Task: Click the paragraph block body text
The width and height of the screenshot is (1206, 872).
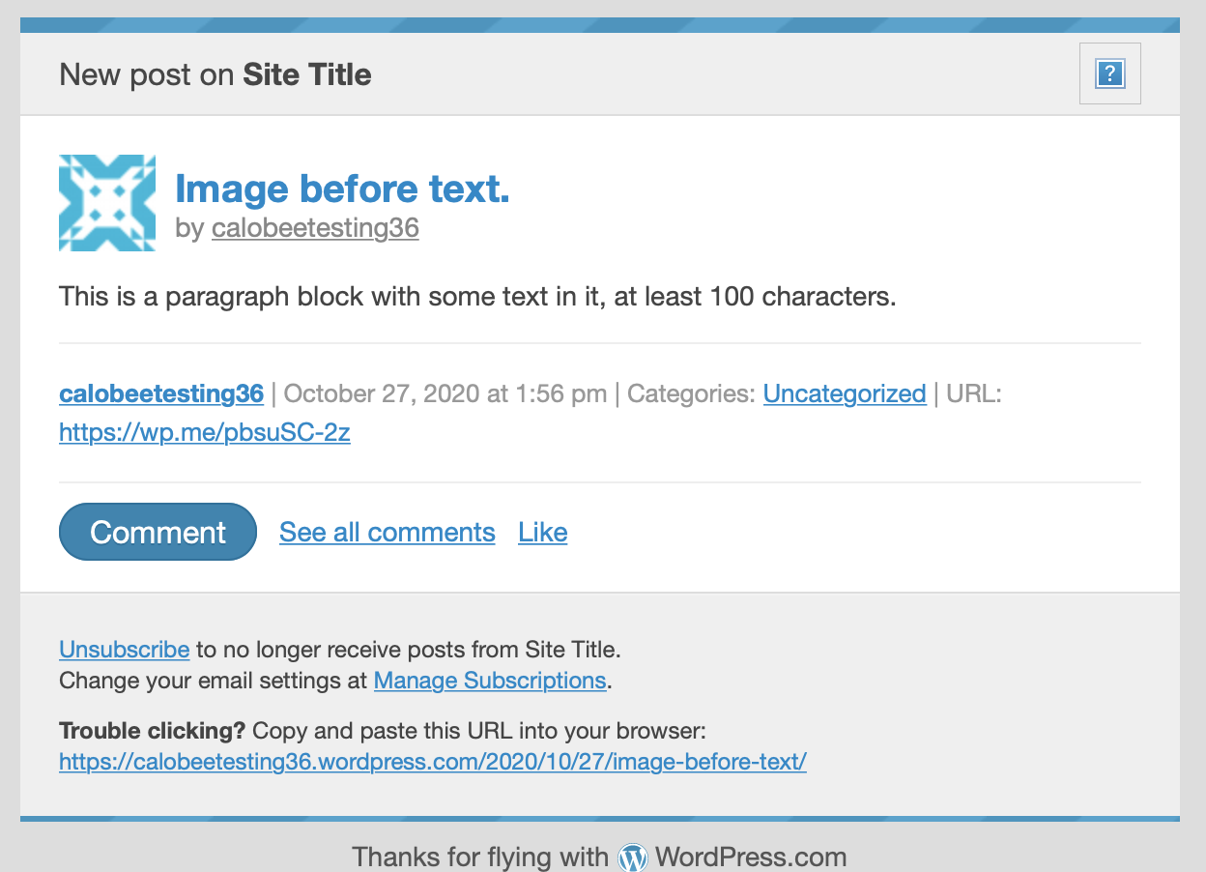Action: (x=476, y=296)
